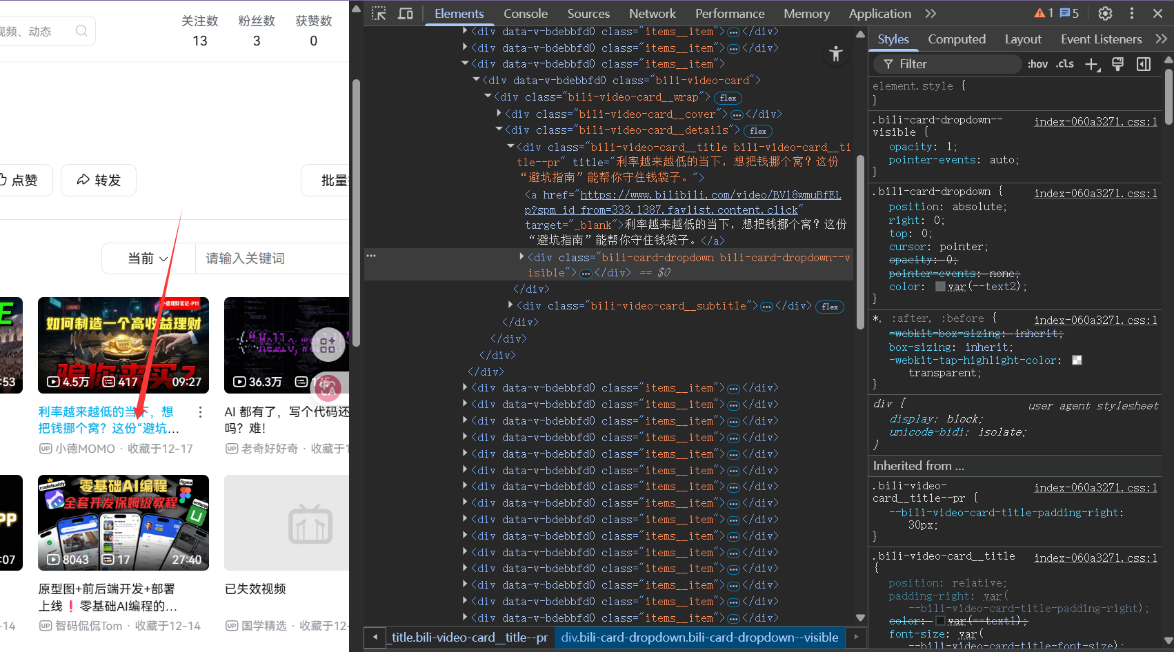Toggle the device toolbar emulation
Image resolution: width=1174 pixels, height=652 pixels.
pyautogui.click(x=406, y=14)
